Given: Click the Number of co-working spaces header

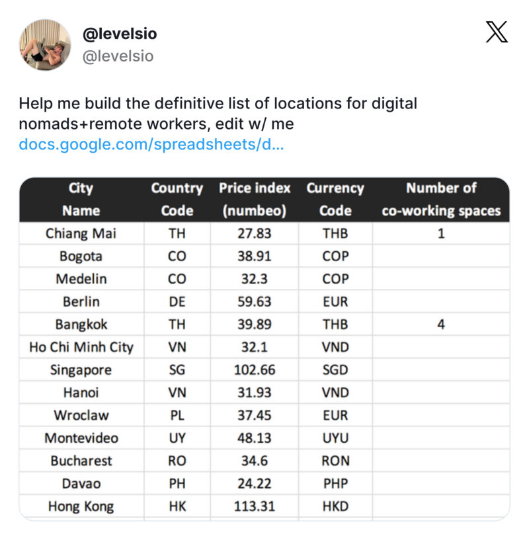Looking at the screenshot, I should (x=441, y=199).
